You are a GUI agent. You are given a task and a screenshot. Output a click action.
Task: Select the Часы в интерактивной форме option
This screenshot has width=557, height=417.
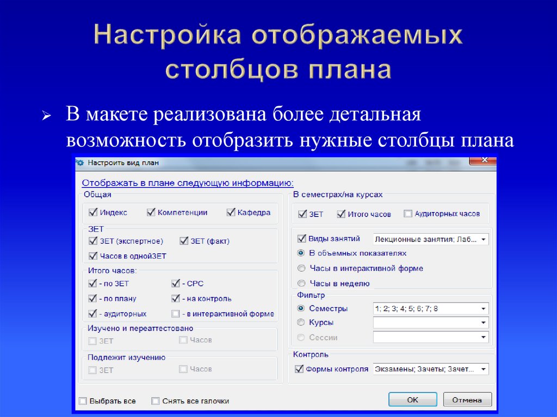click(x=301, y=267)
